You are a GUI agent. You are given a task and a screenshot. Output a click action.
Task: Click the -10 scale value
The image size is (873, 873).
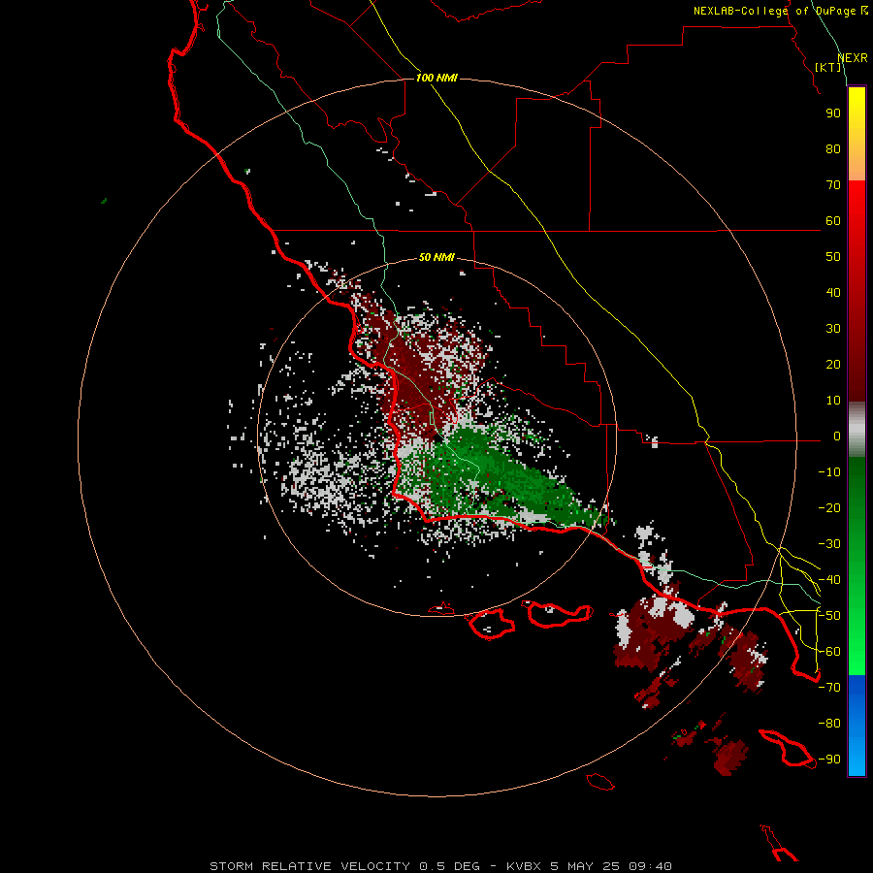click(x=829, y=472)
